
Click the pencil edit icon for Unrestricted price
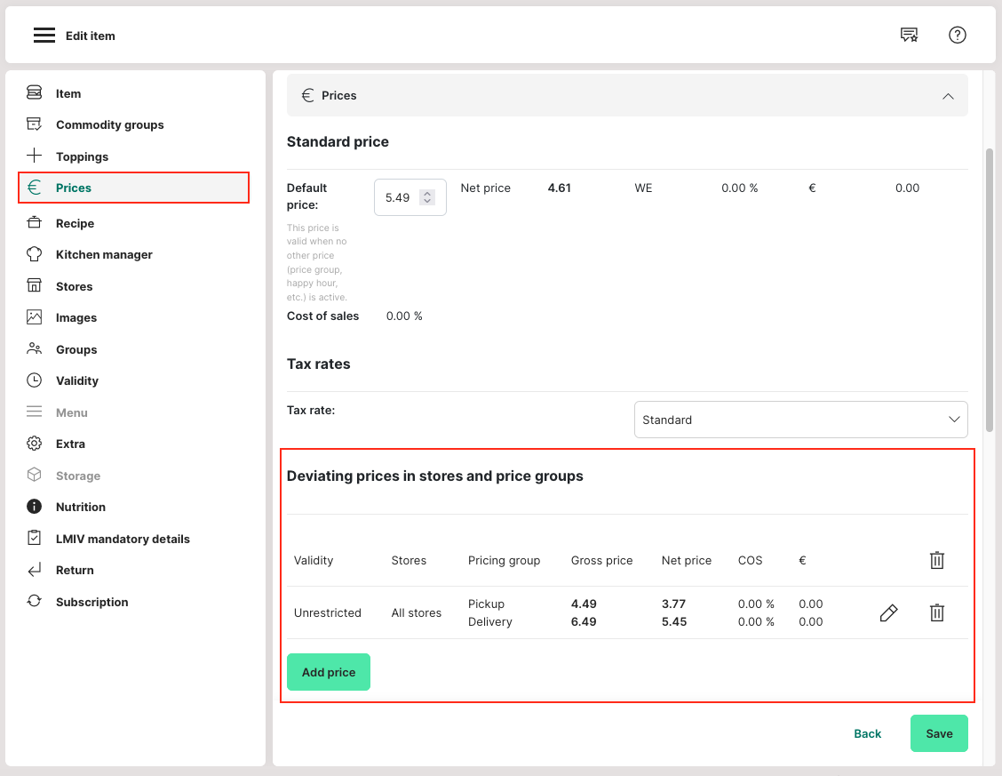click(888, 612)
